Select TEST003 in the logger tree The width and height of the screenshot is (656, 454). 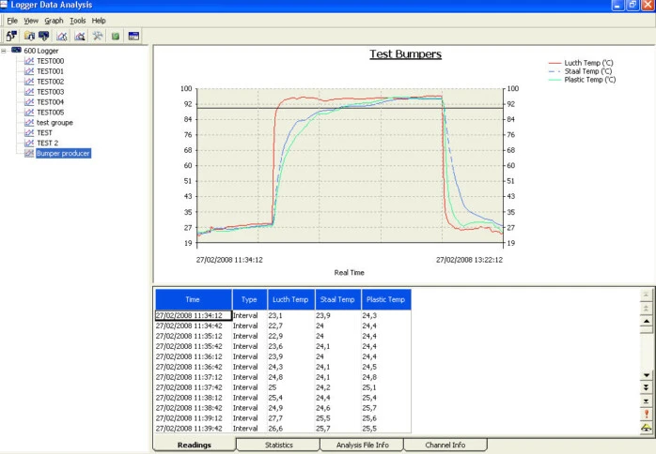coord(50,92)
